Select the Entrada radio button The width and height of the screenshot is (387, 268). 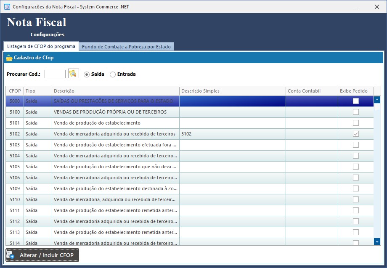click(112, 74)
